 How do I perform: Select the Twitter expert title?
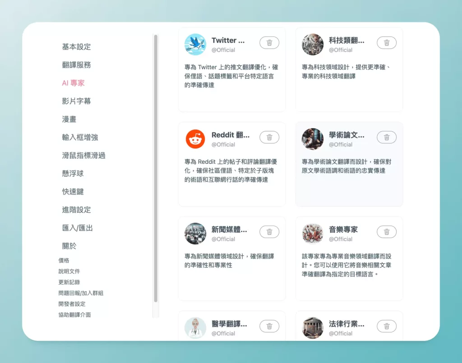tap(228, 40)
